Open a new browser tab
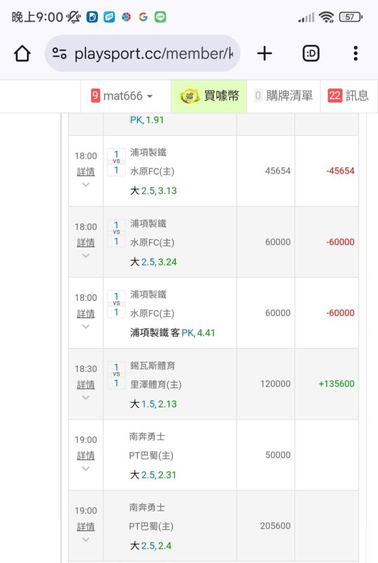The height and width of the screenshot is (563, 378). [264, 53]
